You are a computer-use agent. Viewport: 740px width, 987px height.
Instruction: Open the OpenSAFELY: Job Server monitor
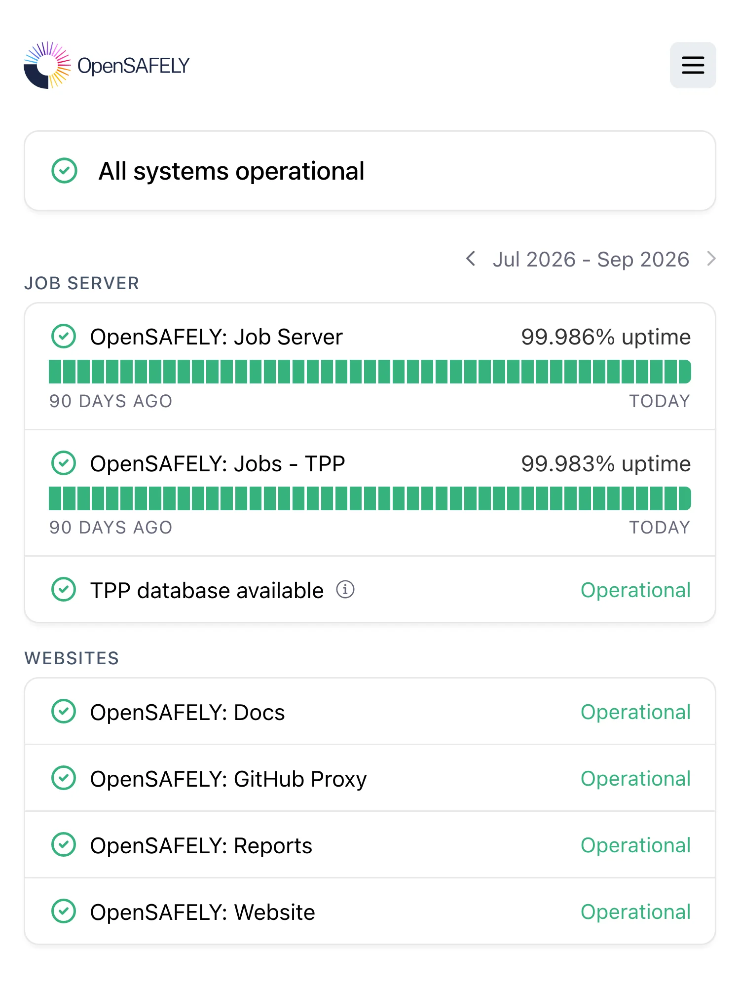[x=216, y=337]
